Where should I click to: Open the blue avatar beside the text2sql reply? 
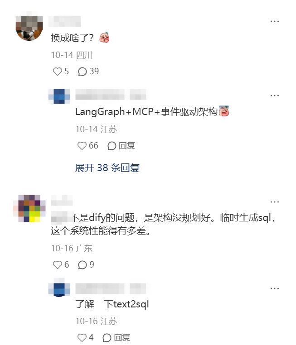(59, 288)
